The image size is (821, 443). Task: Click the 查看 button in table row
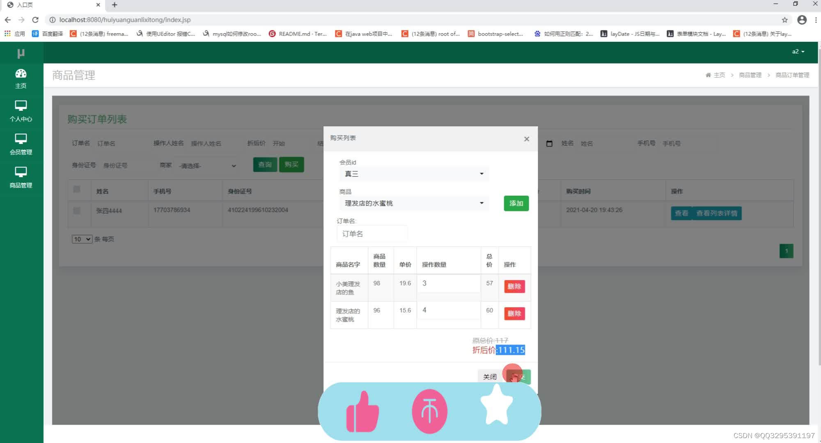pos(681,213)
